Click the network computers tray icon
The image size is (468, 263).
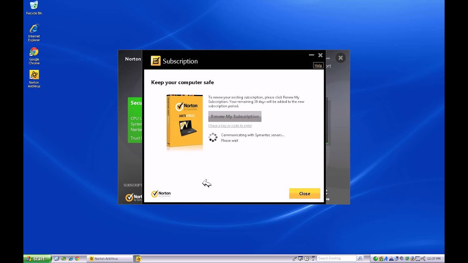coord(396,259)
